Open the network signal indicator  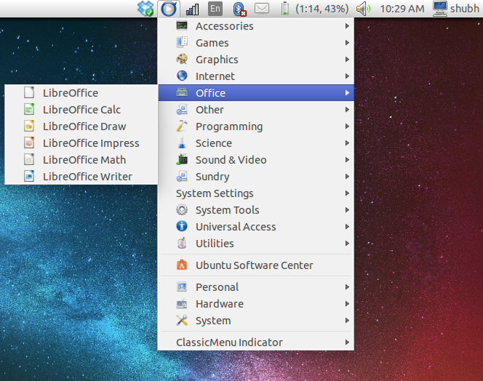click(x=193, y=9)
